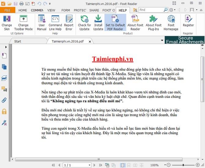This screenshot has height=168, width=205.
Task: Click the Register icon
Action: [x=188, y=19]
